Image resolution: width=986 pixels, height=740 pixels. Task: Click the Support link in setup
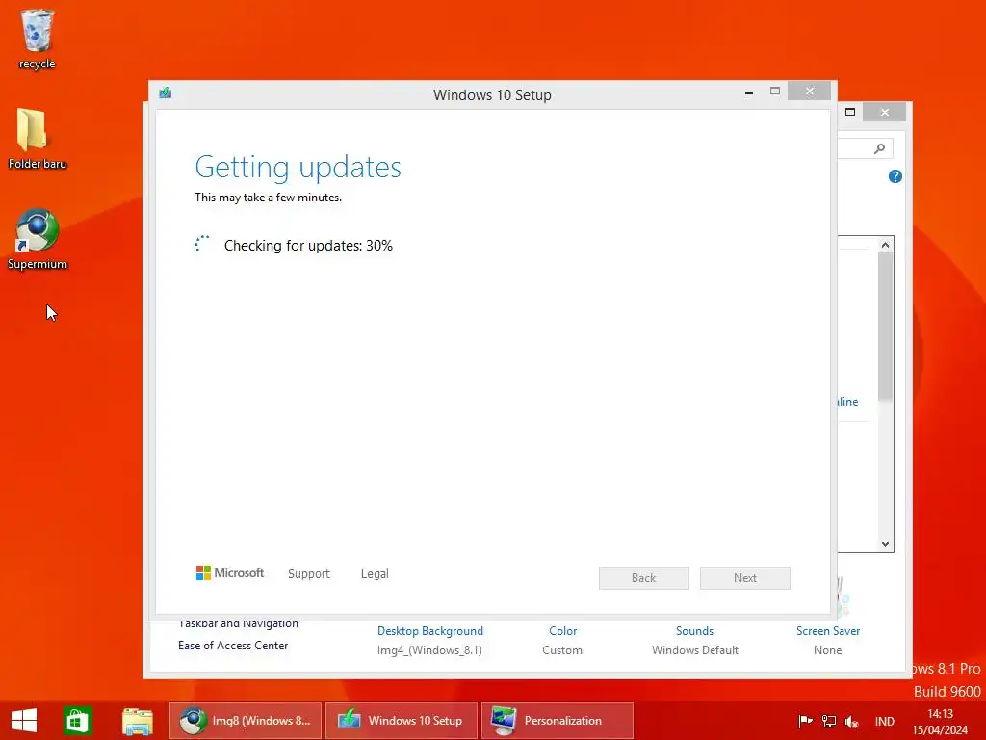pyautogui.click(x=309, y=574)
